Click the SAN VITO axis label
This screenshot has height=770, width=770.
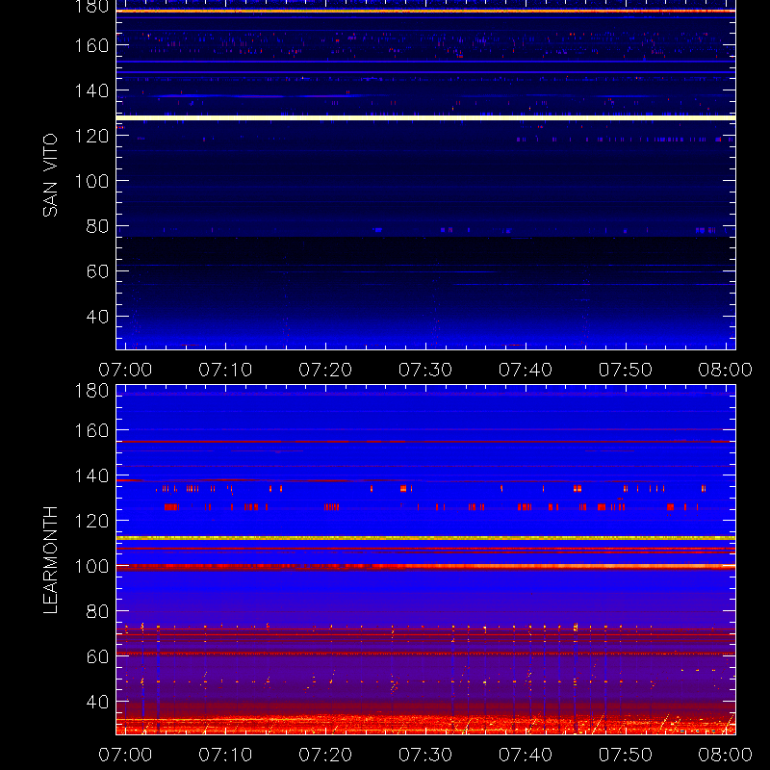click(x=50, y=175)
